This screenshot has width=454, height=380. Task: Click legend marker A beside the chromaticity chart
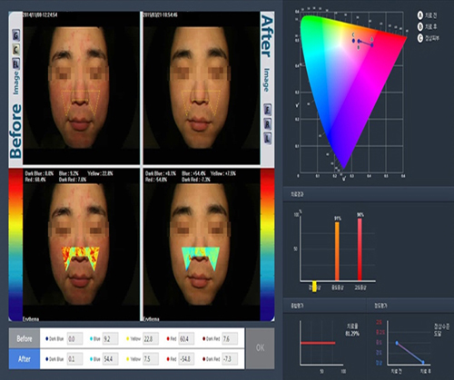[420, 15]
